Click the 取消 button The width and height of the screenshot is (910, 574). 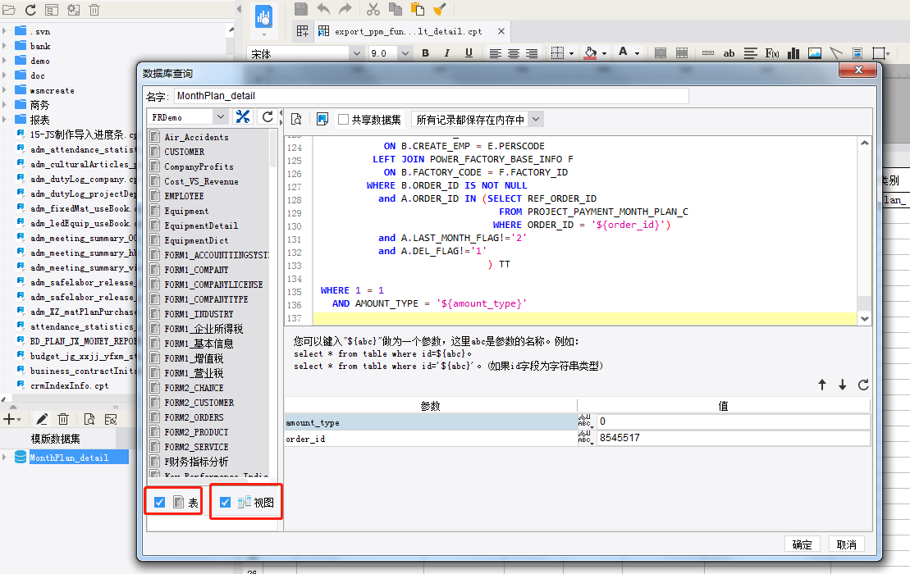tap(846, 544)
